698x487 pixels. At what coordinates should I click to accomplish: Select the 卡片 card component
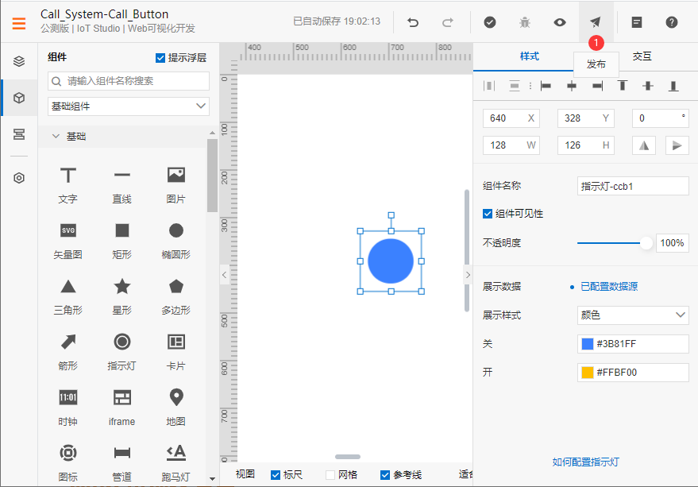pos(175,352)
